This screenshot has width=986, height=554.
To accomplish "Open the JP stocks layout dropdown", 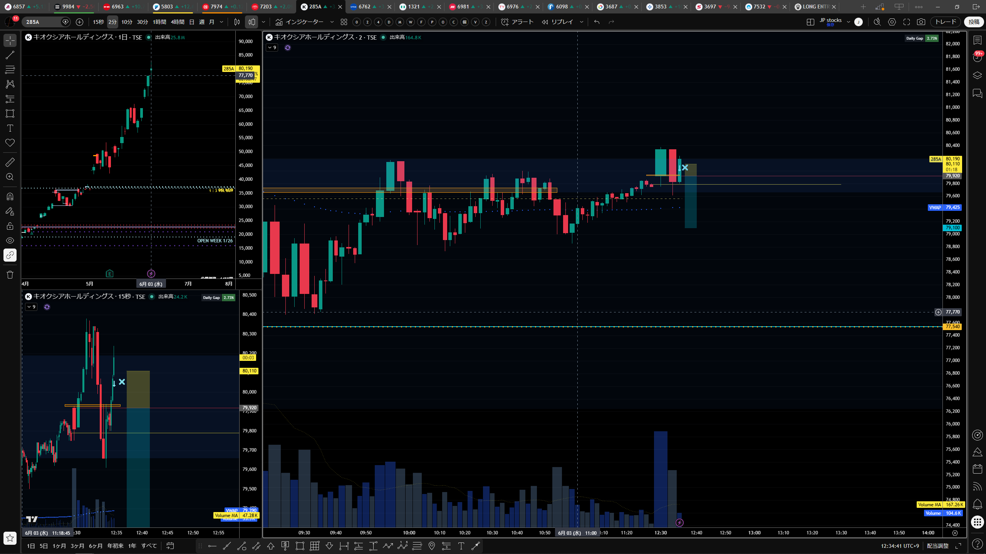I will click(848, 22).
